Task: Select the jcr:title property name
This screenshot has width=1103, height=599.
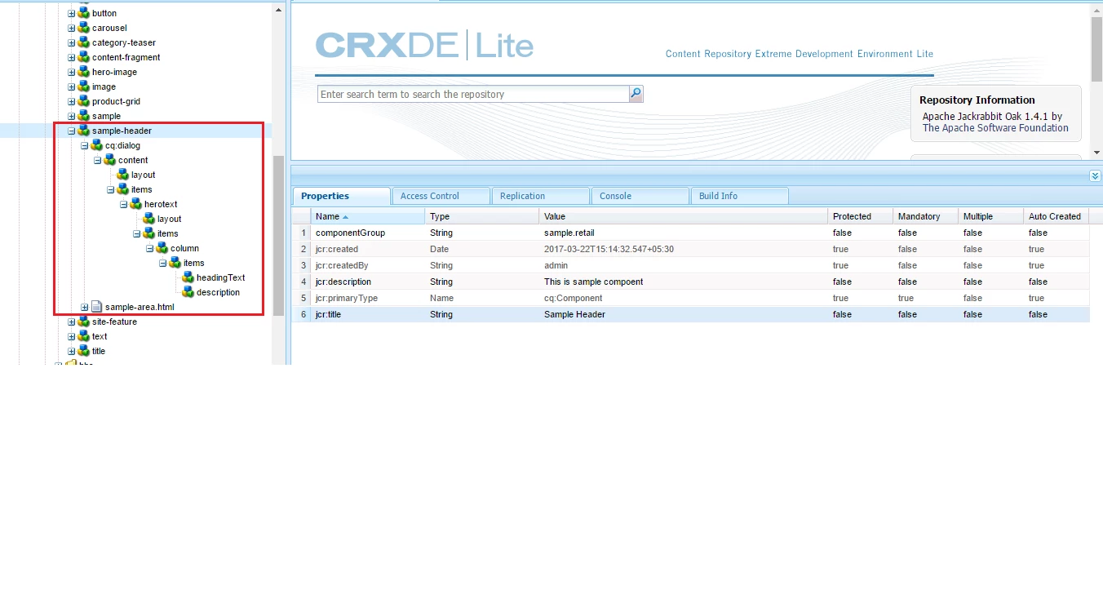Action: (x=329, y=314)
